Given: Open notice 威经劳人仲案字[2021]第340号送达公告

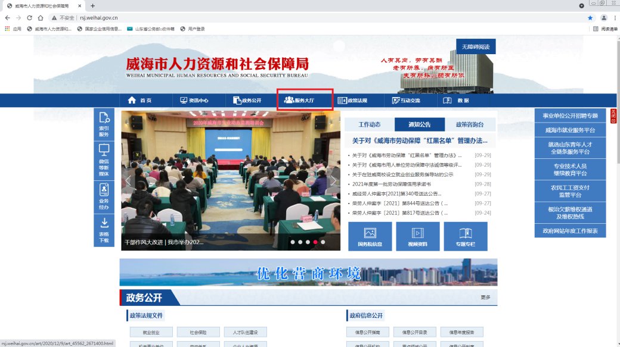Looking at the screenshot, I should (396, 194).
